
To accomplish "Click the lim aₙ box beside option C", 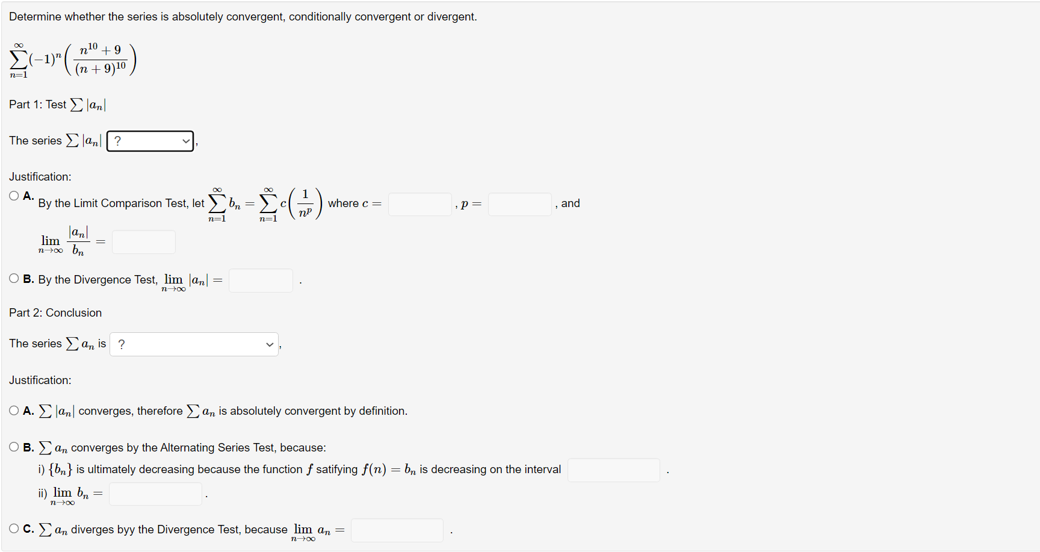I will point(397,530).
